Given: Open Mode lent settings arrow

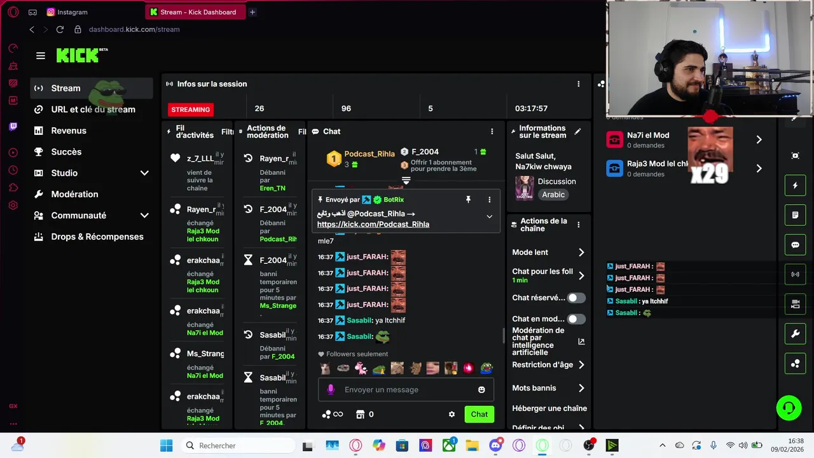Looking at the screenshot, I should click(581, 253).
